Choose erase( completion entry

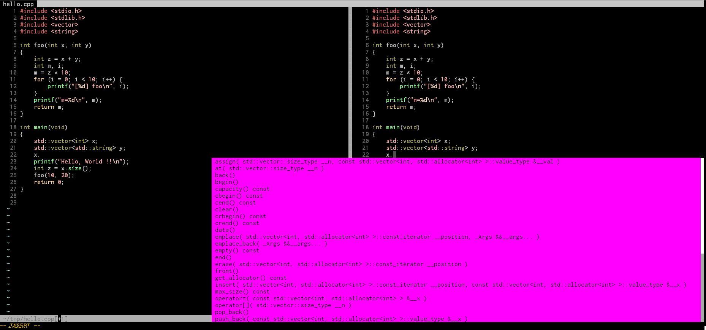point(456,264)
